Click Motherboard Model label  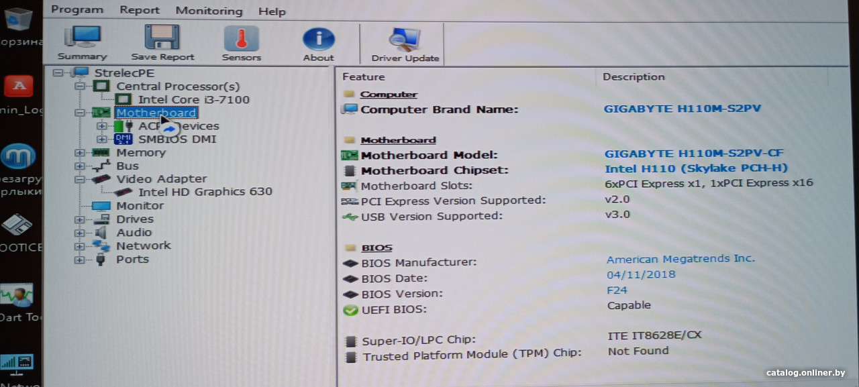point(429,156)
